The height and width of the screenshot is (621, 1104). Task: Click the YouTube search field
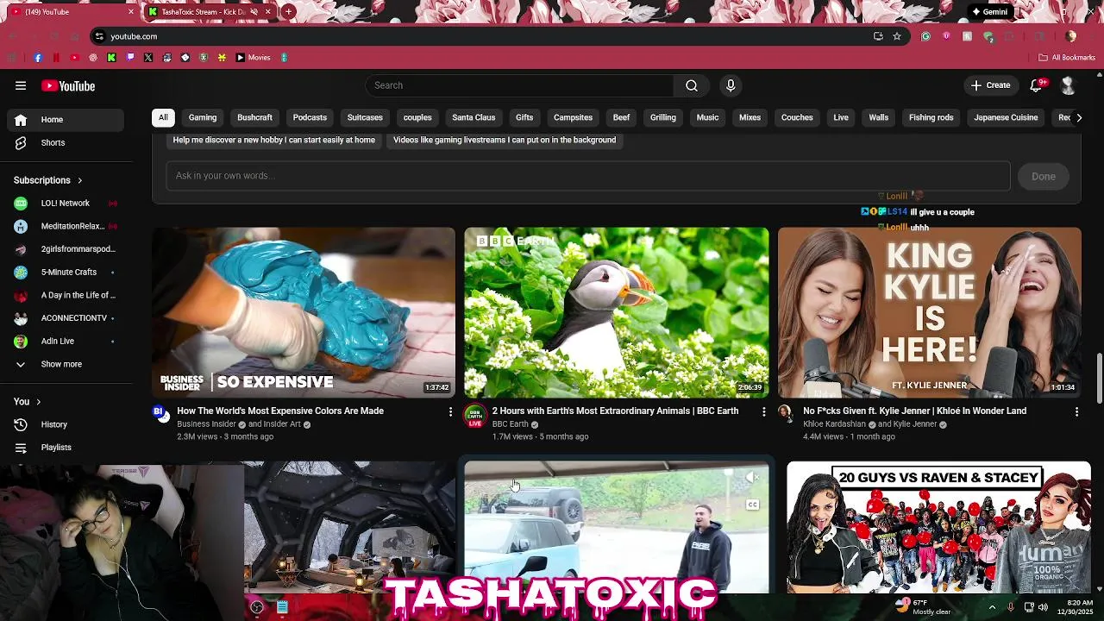[519, 85]
